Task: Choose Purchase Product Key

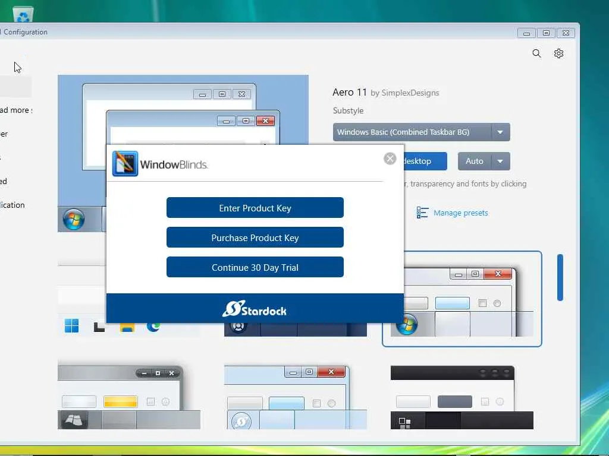Action: point(255,237)
